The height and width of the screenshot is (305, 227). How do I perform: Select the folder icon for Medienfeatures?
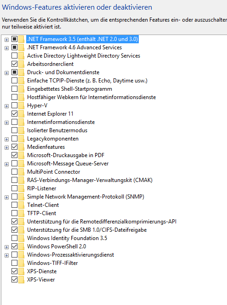point(21,147)
